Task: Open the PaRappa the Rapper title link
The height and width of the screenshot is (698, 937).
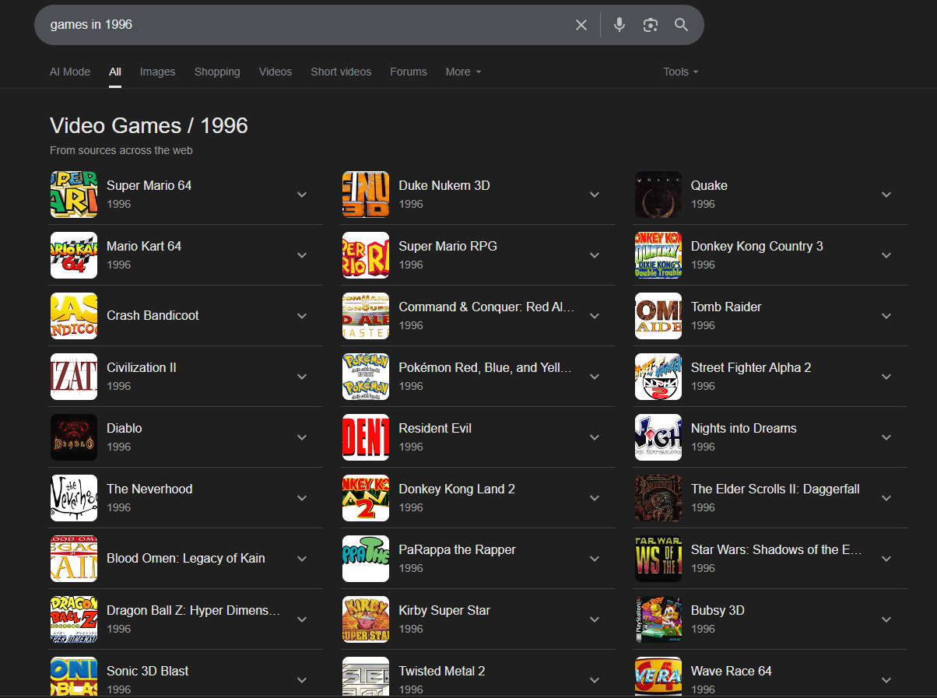Action: pyautogui.click(x=458, y=549)
